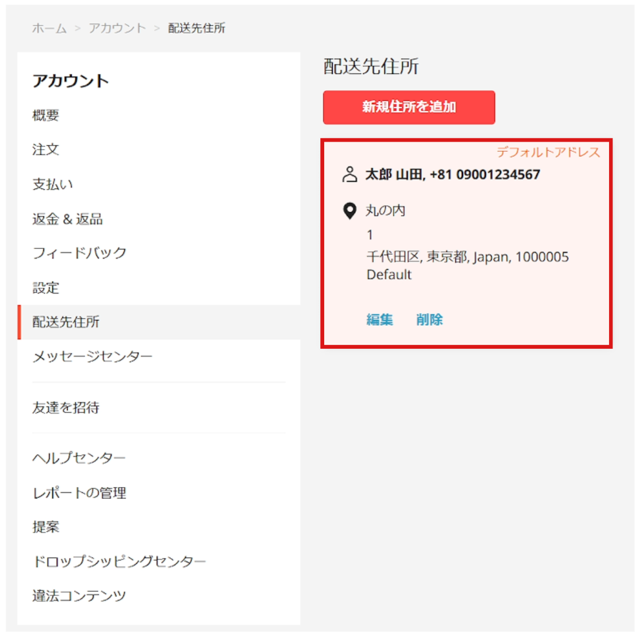The image size is (640, 636).
Task: Click the 配送先住所 page title
Action: (371, 67)
